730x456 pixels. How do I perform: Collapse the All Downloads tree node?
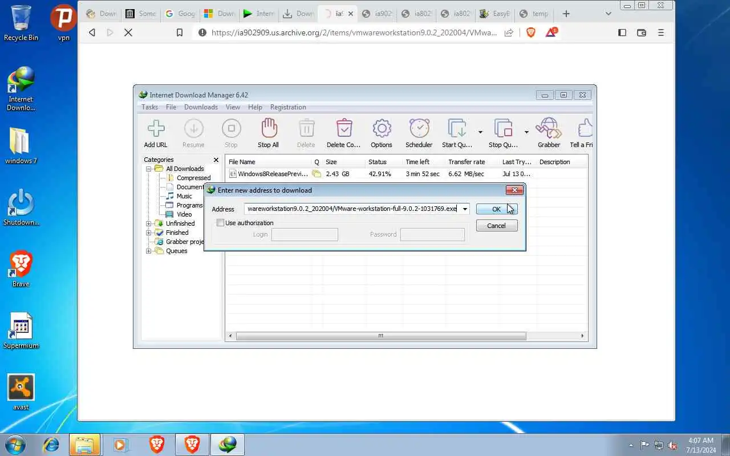tap(149, 169)
